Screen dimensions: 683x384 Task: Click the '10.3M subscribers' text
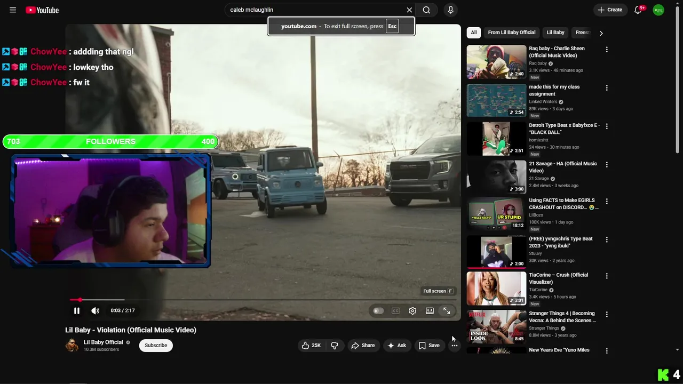click(x=101, y=350)
